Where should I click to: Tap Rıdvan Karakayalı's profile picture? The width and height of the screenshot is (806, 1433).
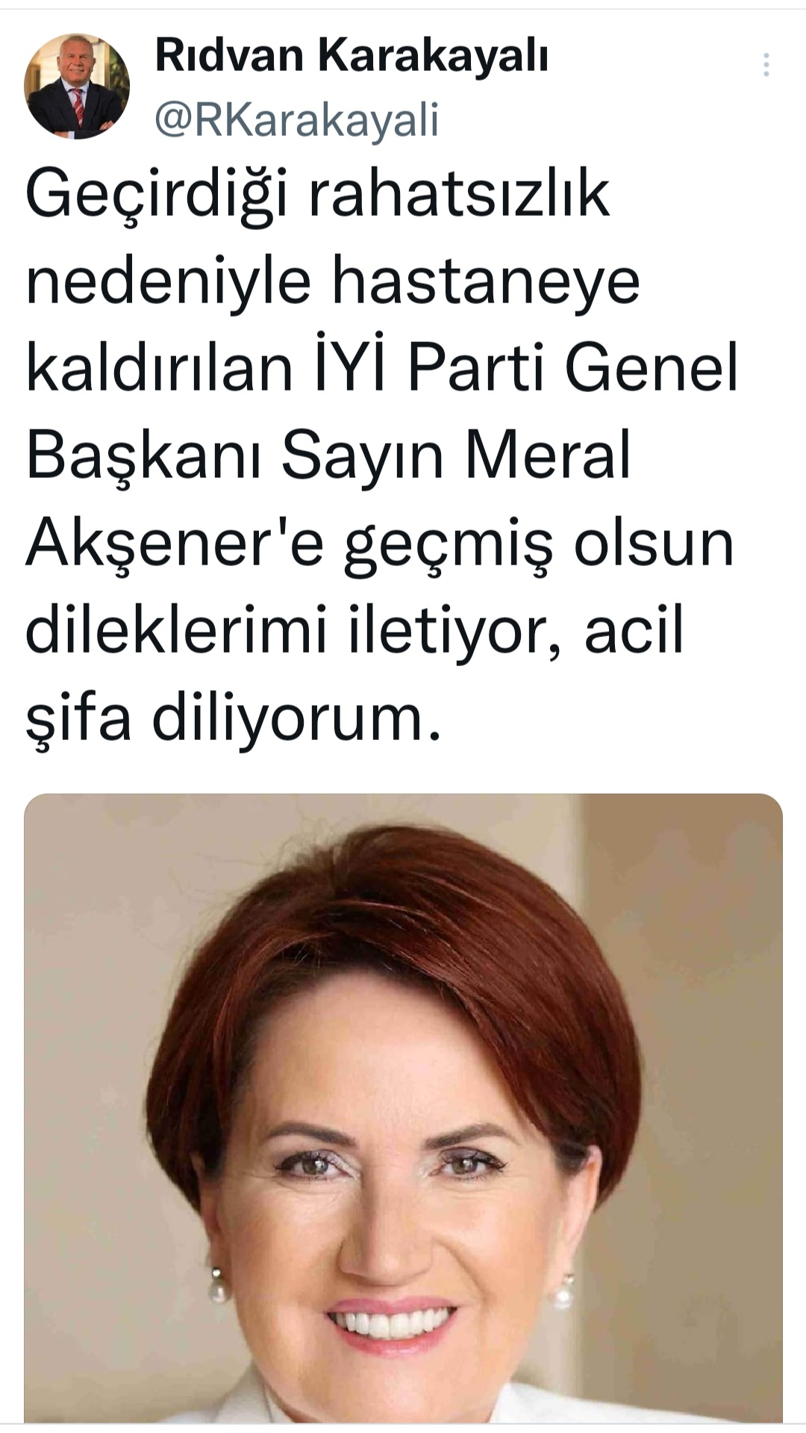(77, 86)
